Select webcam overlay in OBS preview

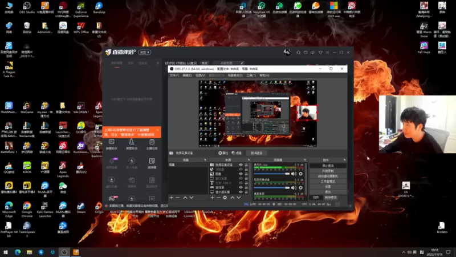(x=307, y=113)
